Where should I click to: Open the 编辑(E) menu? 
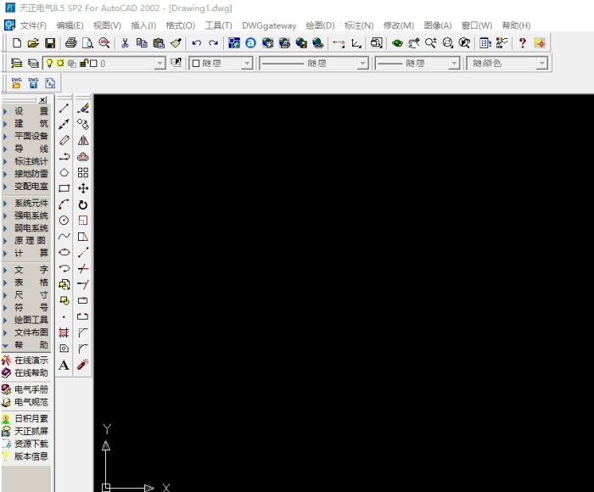coord(70,25)
